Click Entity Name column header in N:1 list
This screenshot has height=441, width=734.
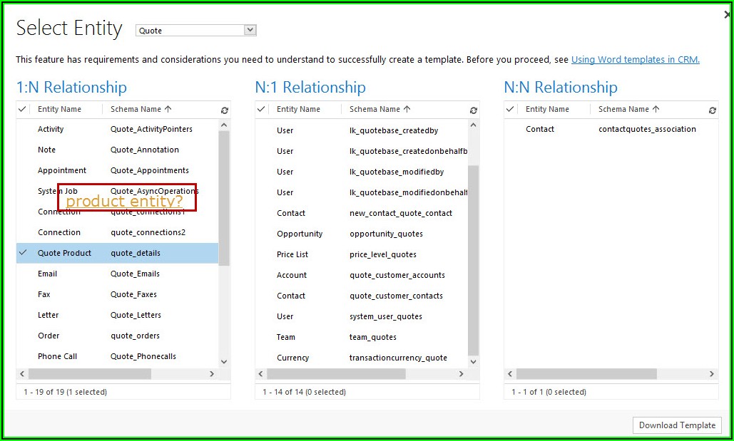(298, 109)
